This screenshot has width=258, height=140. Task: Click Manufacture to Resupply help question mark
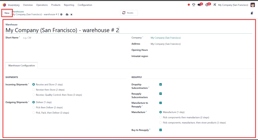(142, 106)
